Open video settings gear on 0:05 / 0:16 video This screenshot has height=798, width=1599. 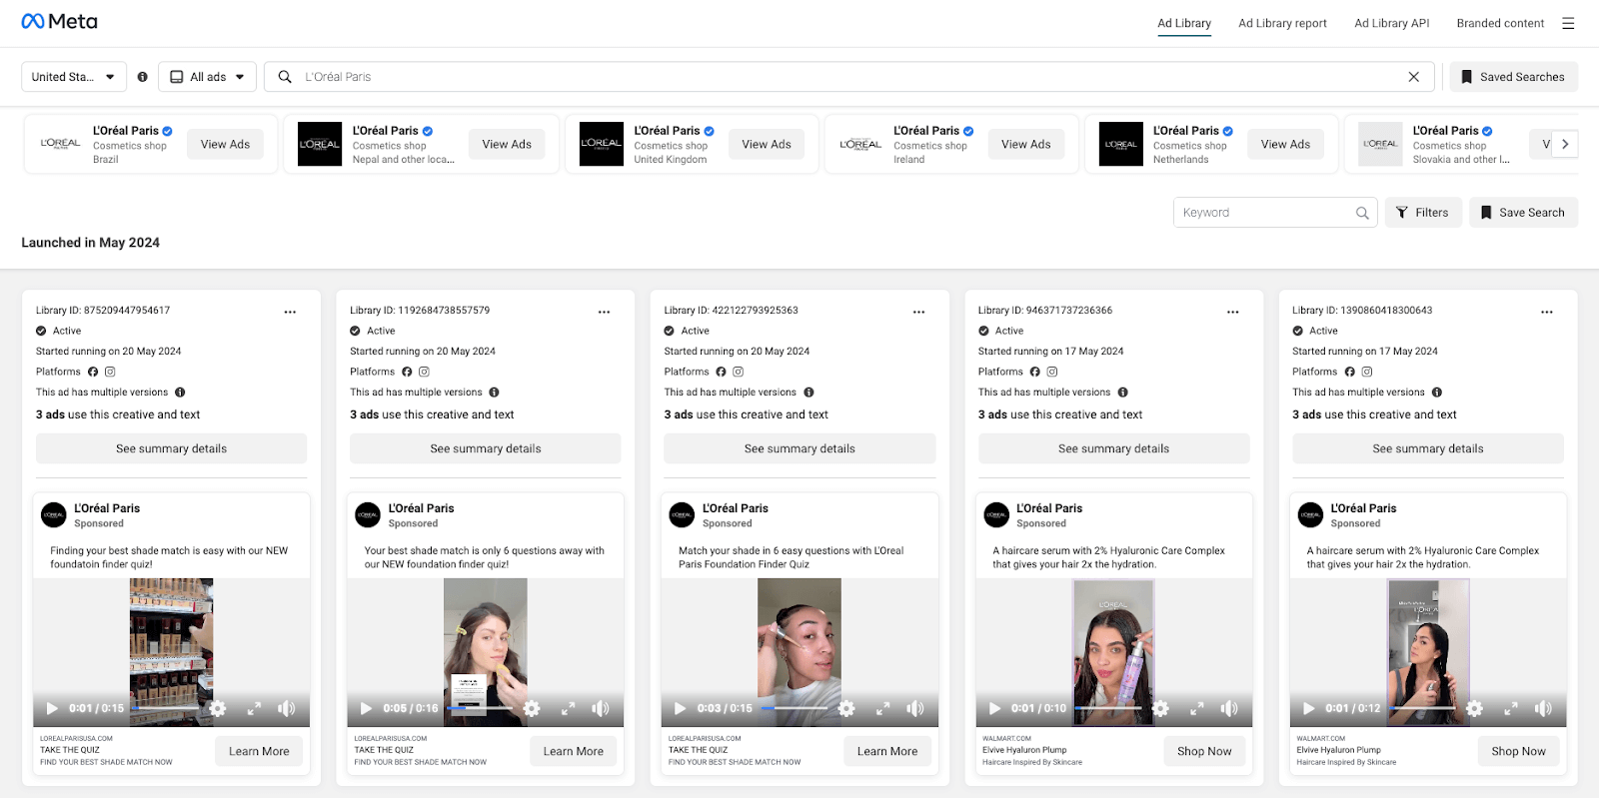[x=532, y=708]
